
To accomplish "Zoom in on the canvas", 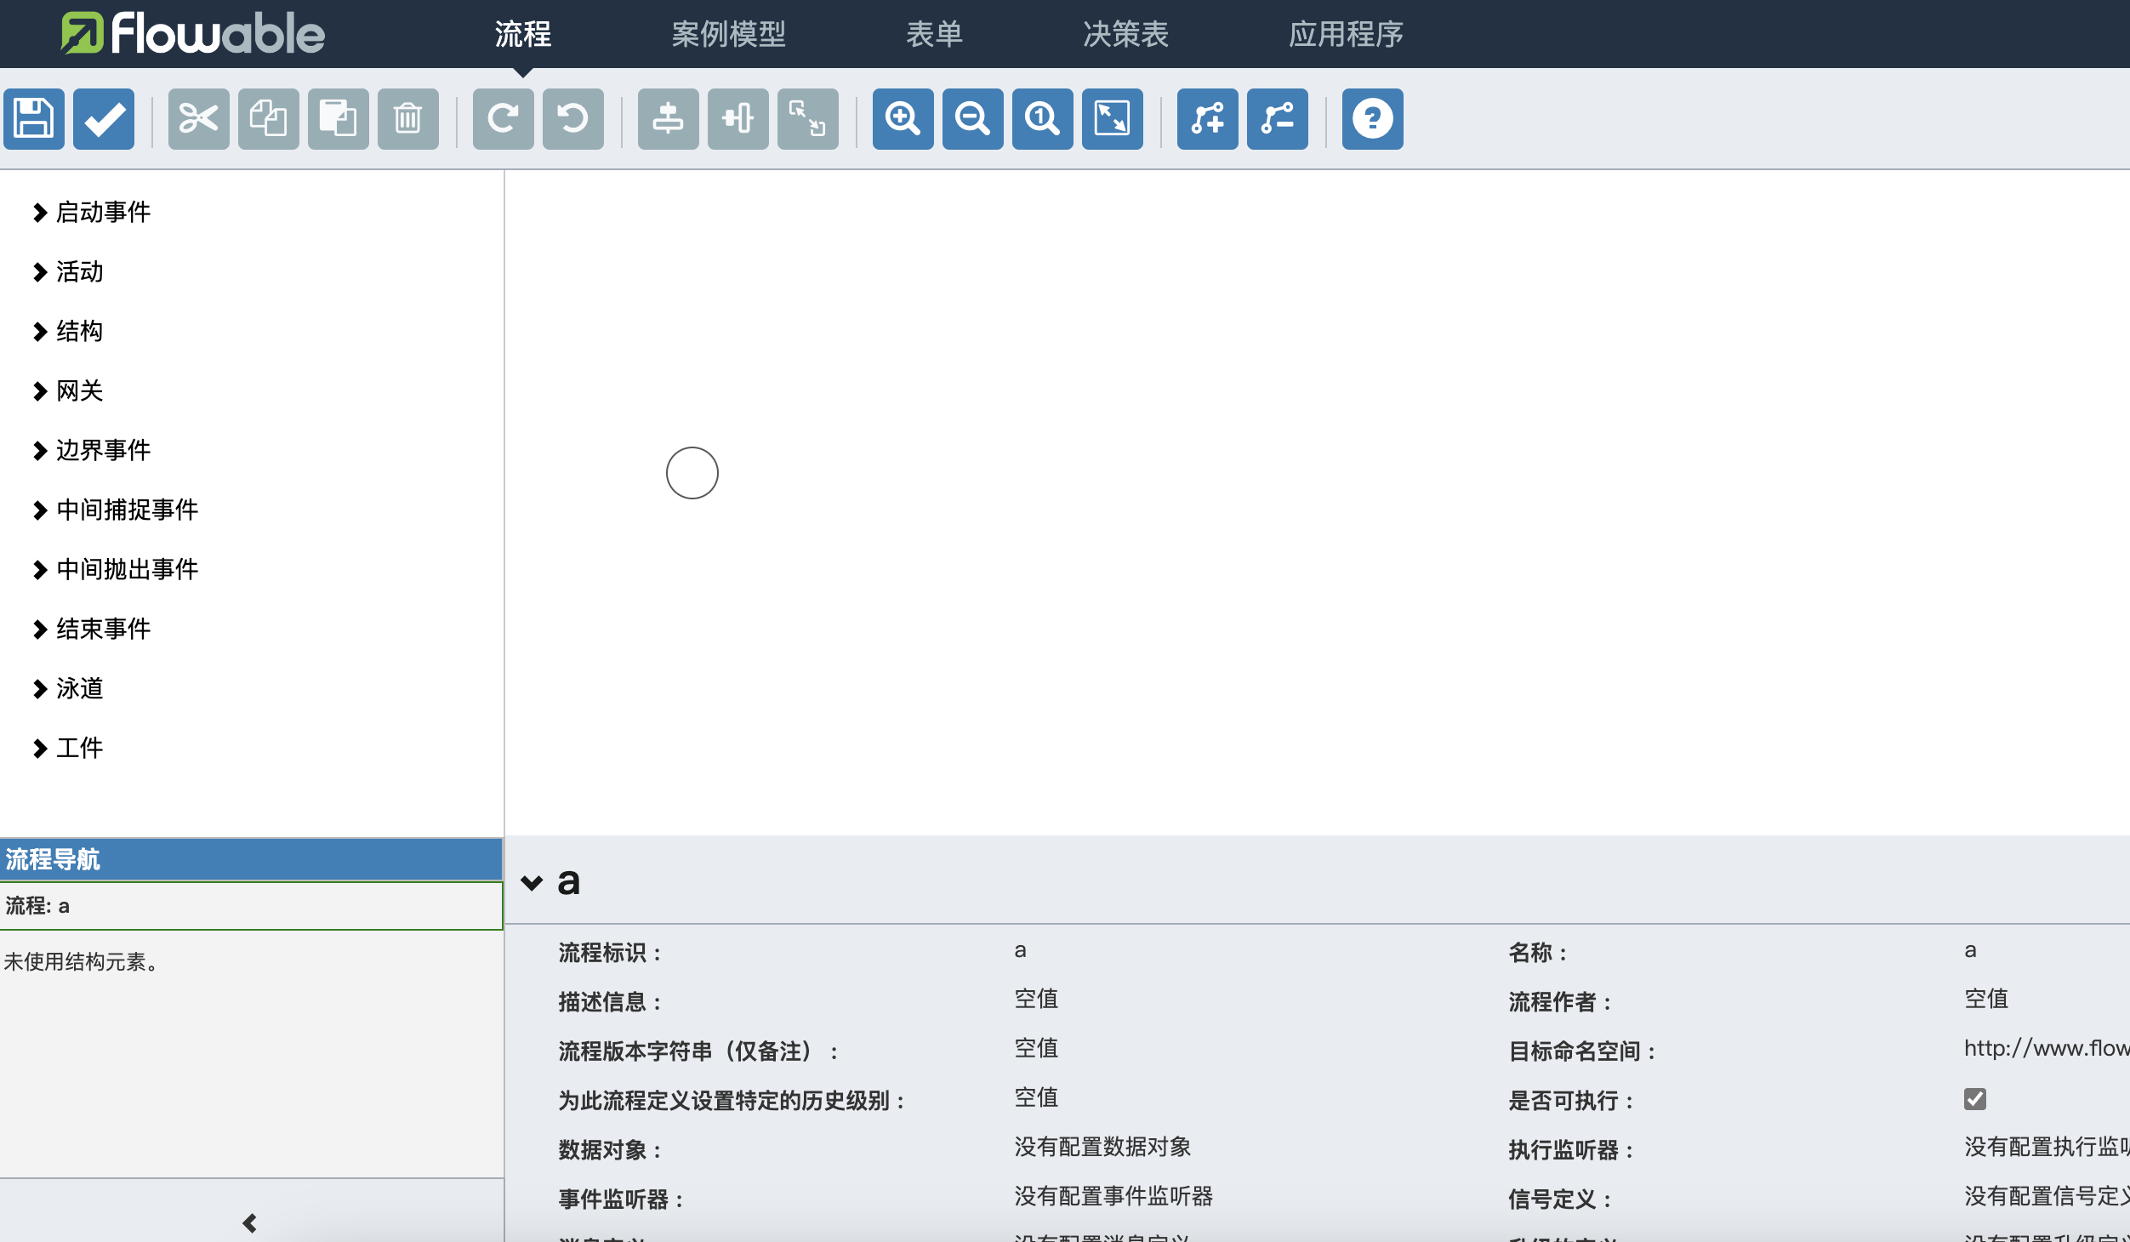I will tap(903, 119).
